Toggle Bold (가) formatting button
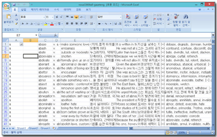 [22, 24]
